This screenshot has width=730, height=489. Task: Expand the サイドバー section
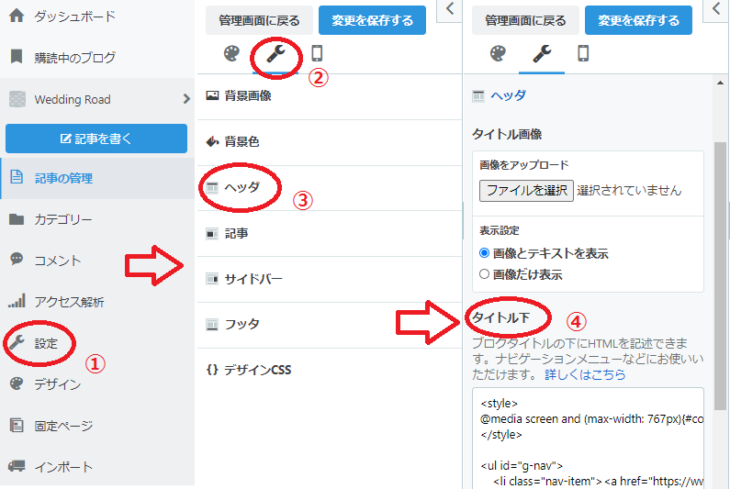click(329, 279)
